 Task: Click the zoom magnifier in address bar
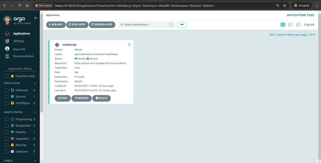click(x=278, y=6)
